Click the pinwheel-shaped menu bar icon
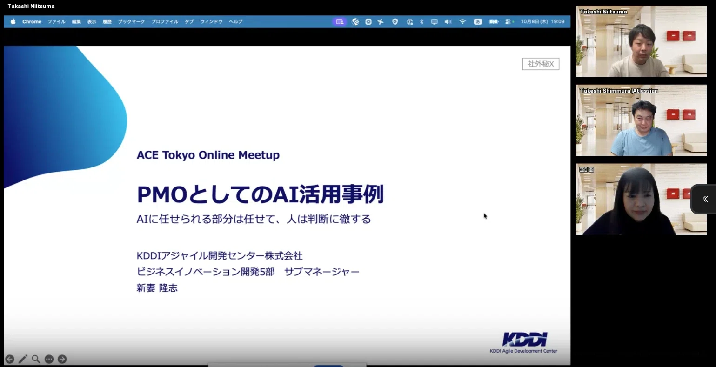Image resolution: width=716 pixels, height=367 pixels. 381,21
